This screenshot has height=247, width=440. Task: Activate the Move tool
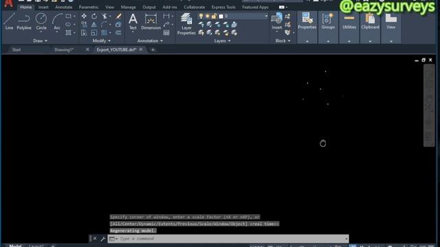[x=84, y=16]
